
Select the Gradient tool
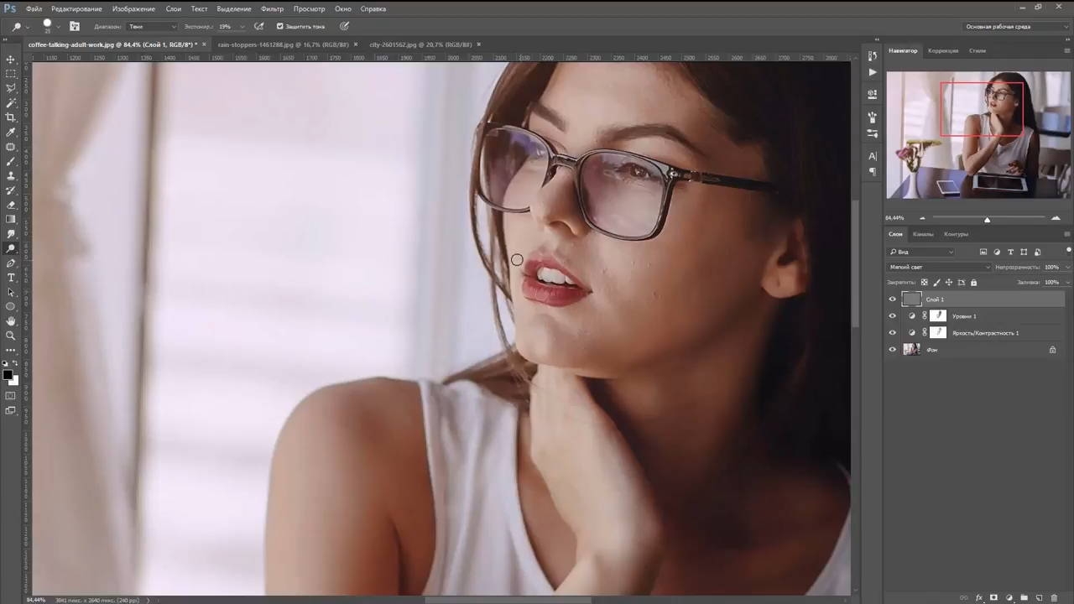(11, 220)
